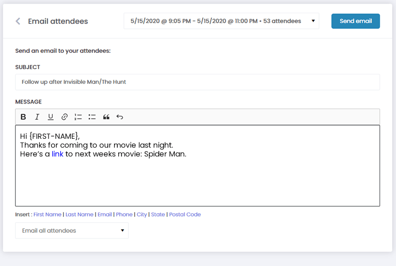Insert the Postal Code placeholder
The image size is (396, 266).
click(x=185, y=215)
